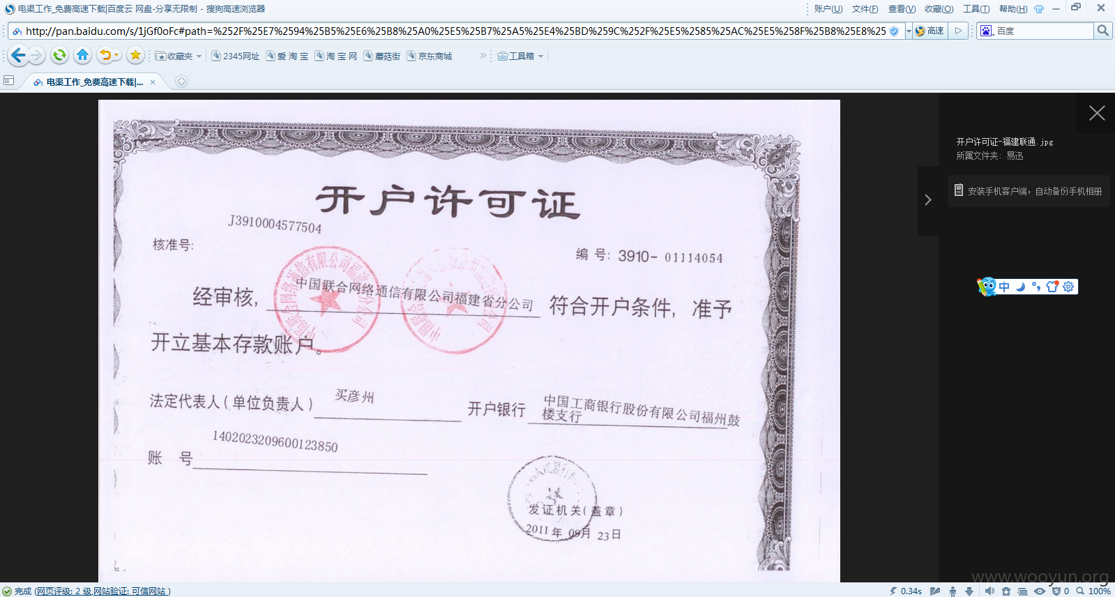Click the status bar person icon
The width and height of the screenshot is (1115, 597).
(953, 591)
